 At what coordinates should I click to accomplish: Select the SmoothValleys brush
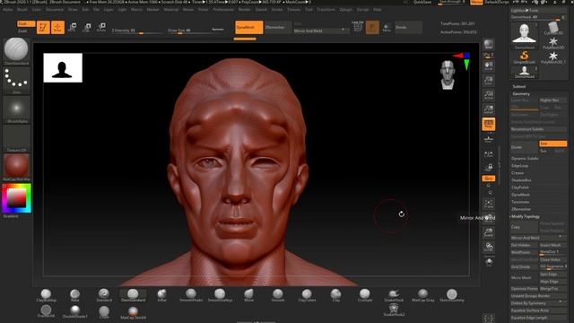[x=220, y=296]
